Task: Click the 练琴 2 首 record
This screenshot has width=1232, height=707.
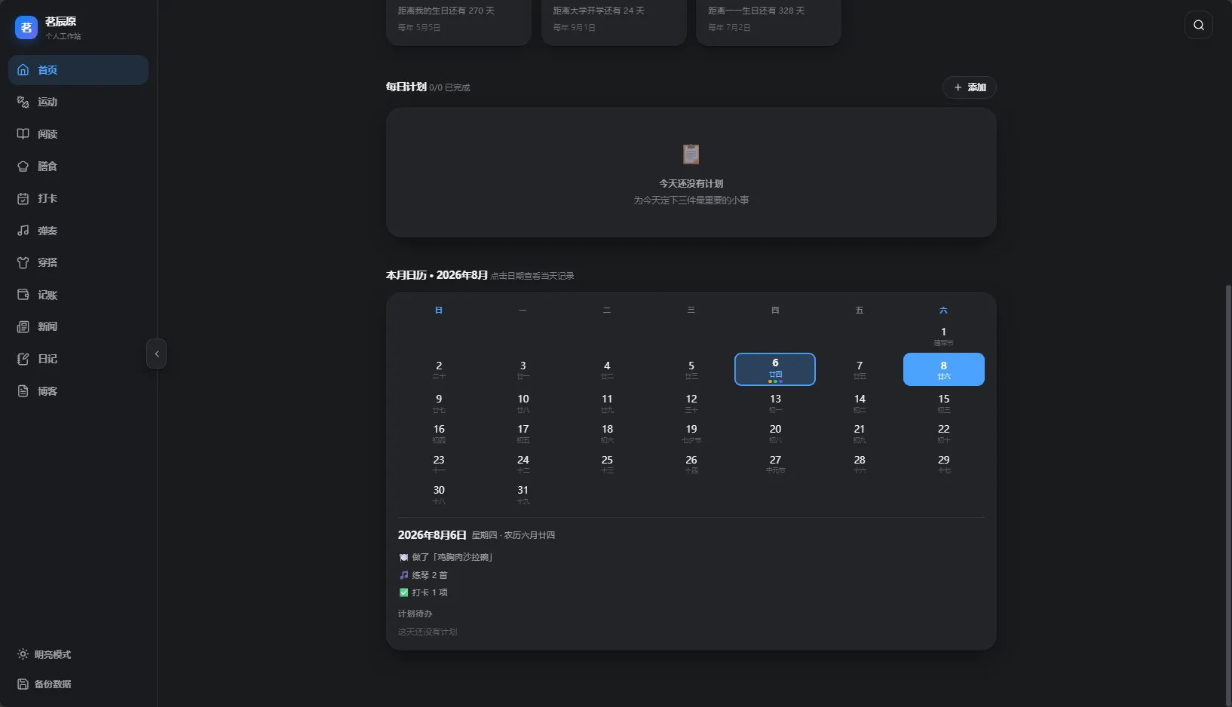Action: pyautogui.click(x=423, y=575)
